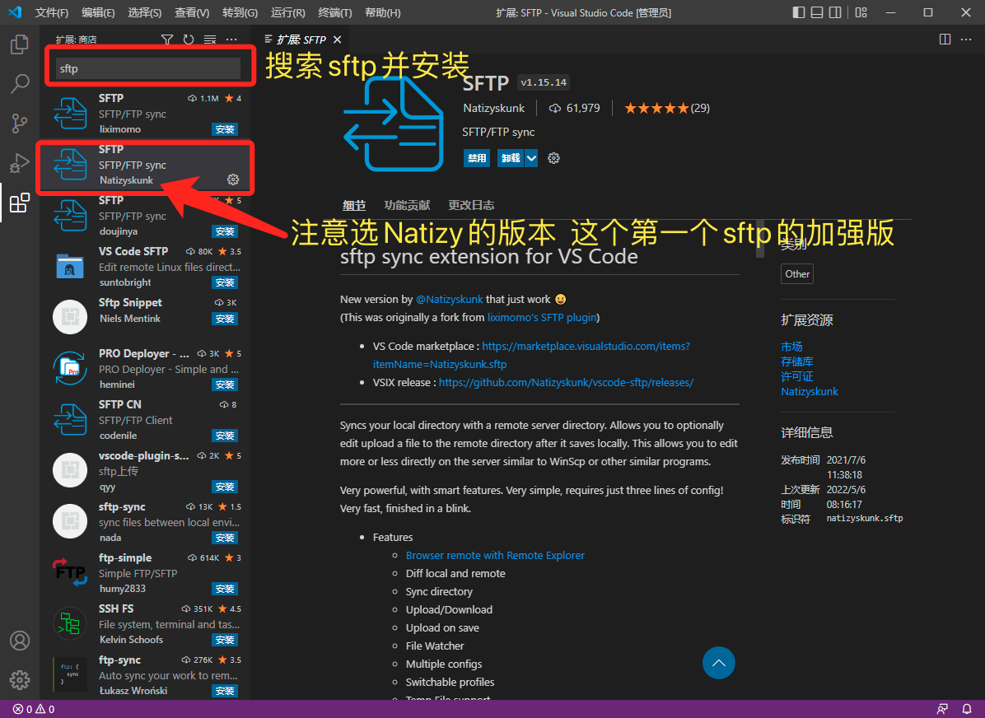This screenshot has height=718, width=985.
Task: Switch to the 更改日志 changelog tab
Action: click(x=471, y=205)
